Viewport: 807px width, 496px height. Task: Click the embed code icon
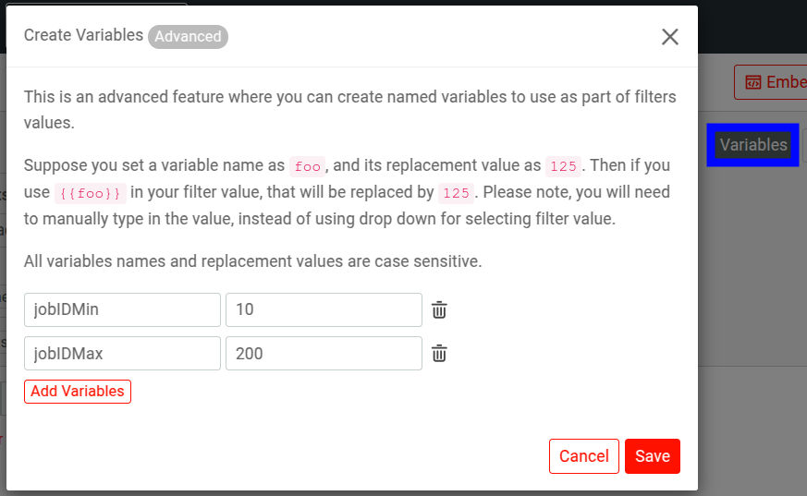click(x=753, y=82)
